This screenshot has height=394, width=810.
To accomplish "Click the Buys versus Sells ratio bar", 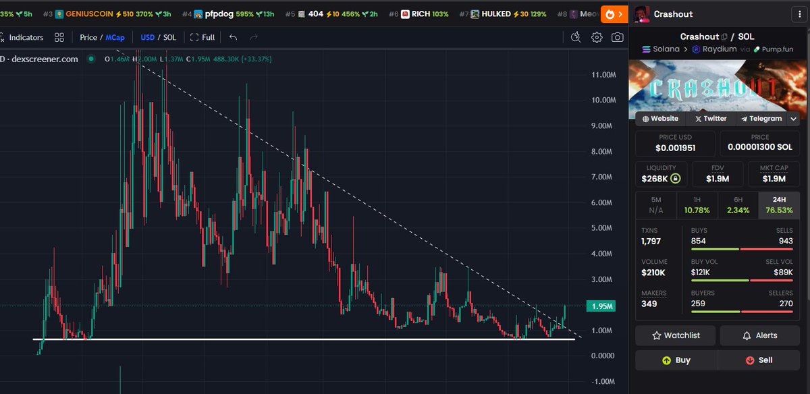I will [x=742, y=249].
